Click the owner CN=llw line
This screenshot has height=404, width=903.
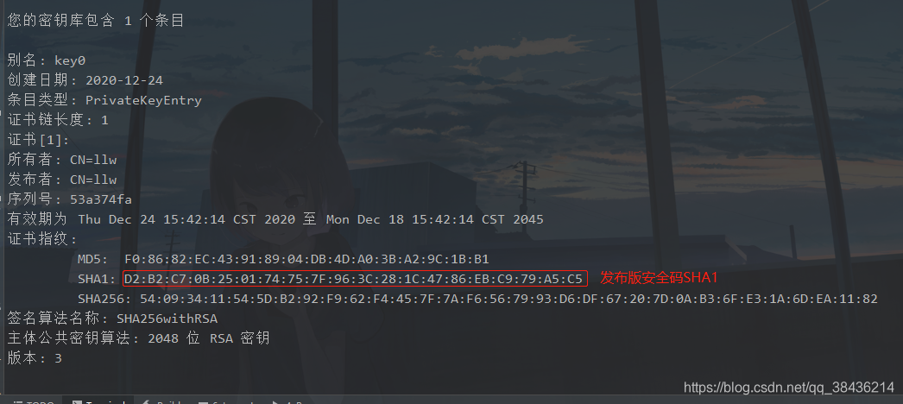pyautogui.click(x=62, y=160)
